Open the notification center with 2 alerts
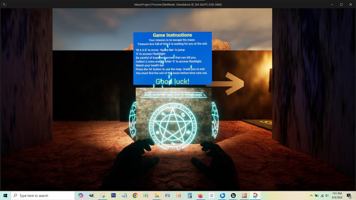The image size is (356, 200). pos(349,196)
